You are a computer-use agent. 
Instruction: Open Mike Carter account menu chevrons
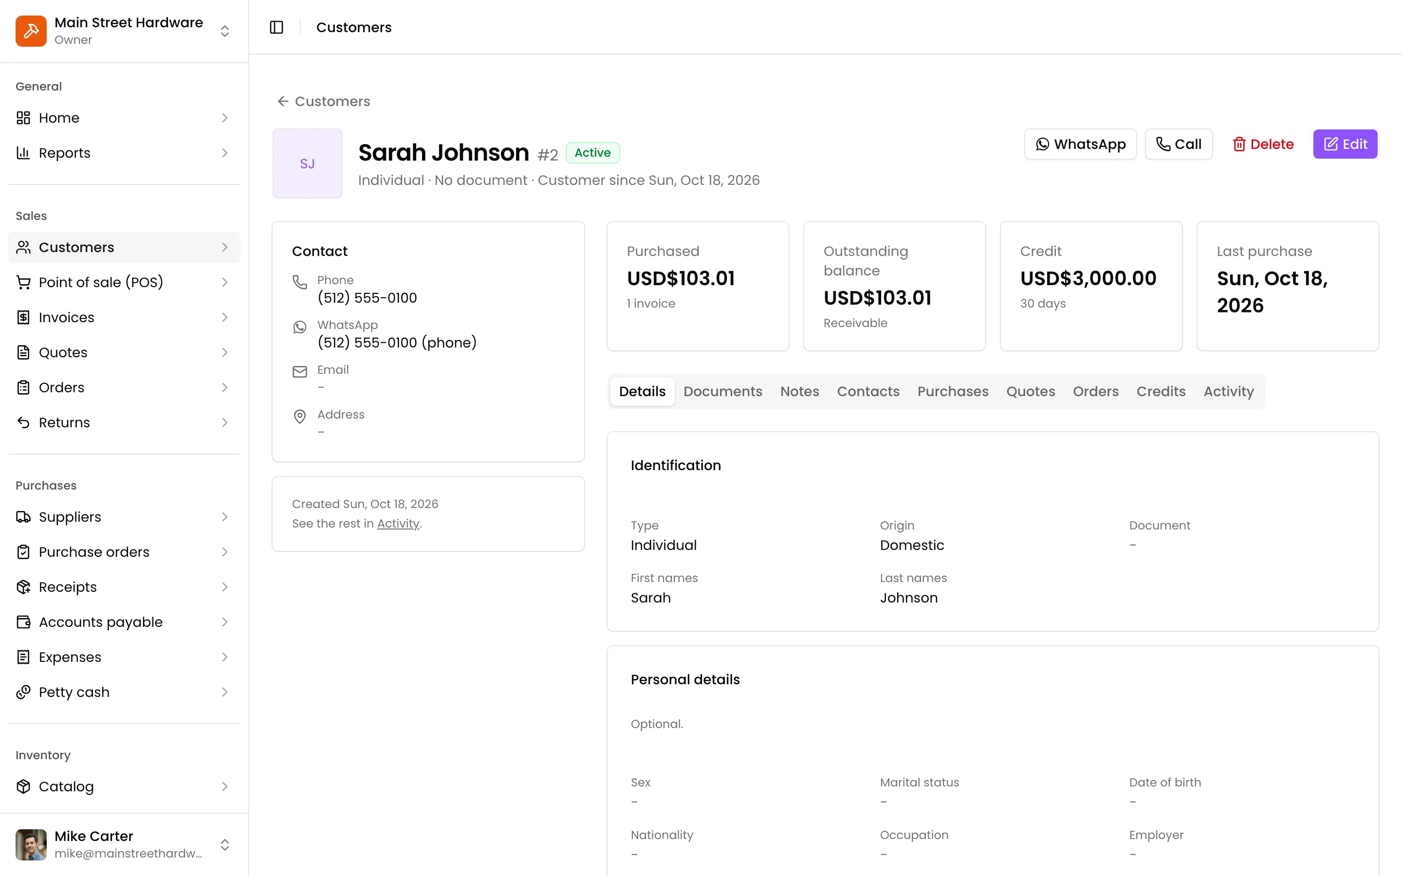pos(225,845)
